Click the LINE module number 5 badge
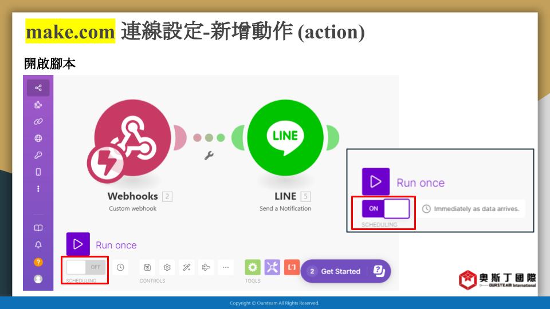Image resolution: width=550 pixels, height=309 pixels. [305, 196]
